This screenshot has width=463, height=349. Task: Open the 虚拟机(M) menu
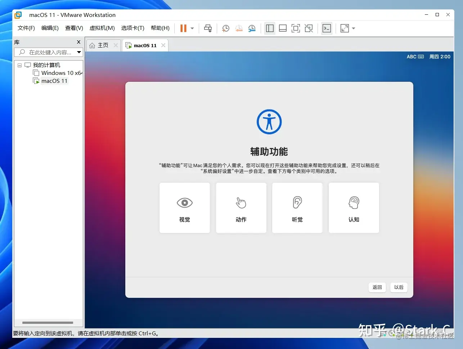[102, 28]
